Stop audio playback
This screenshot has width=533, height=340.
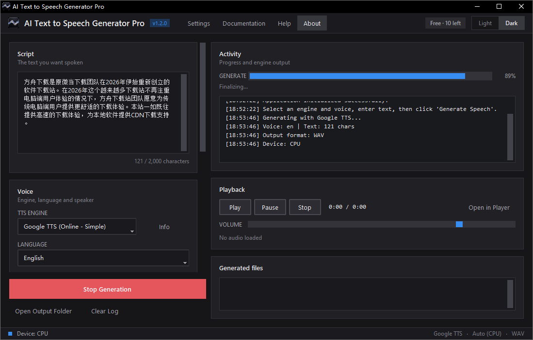(x=305, y=207)
